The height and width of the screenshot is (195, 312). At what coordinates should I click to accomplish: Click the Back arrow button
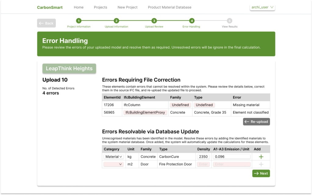tap(46, 23)
